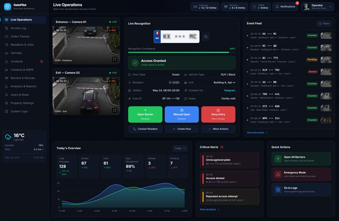Image resolution: width=339 pixels, height=221 pixels.
Task: Click the Telegram link in Created Via
Action: (x=229, y=90)
